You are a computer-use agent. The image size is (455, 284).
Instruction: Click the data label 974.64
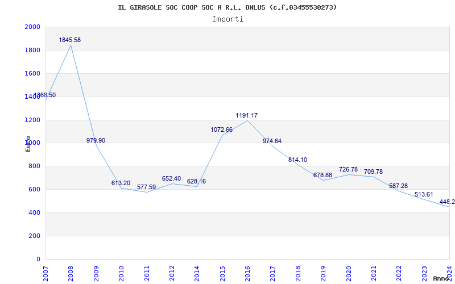[x=272, y=141]
